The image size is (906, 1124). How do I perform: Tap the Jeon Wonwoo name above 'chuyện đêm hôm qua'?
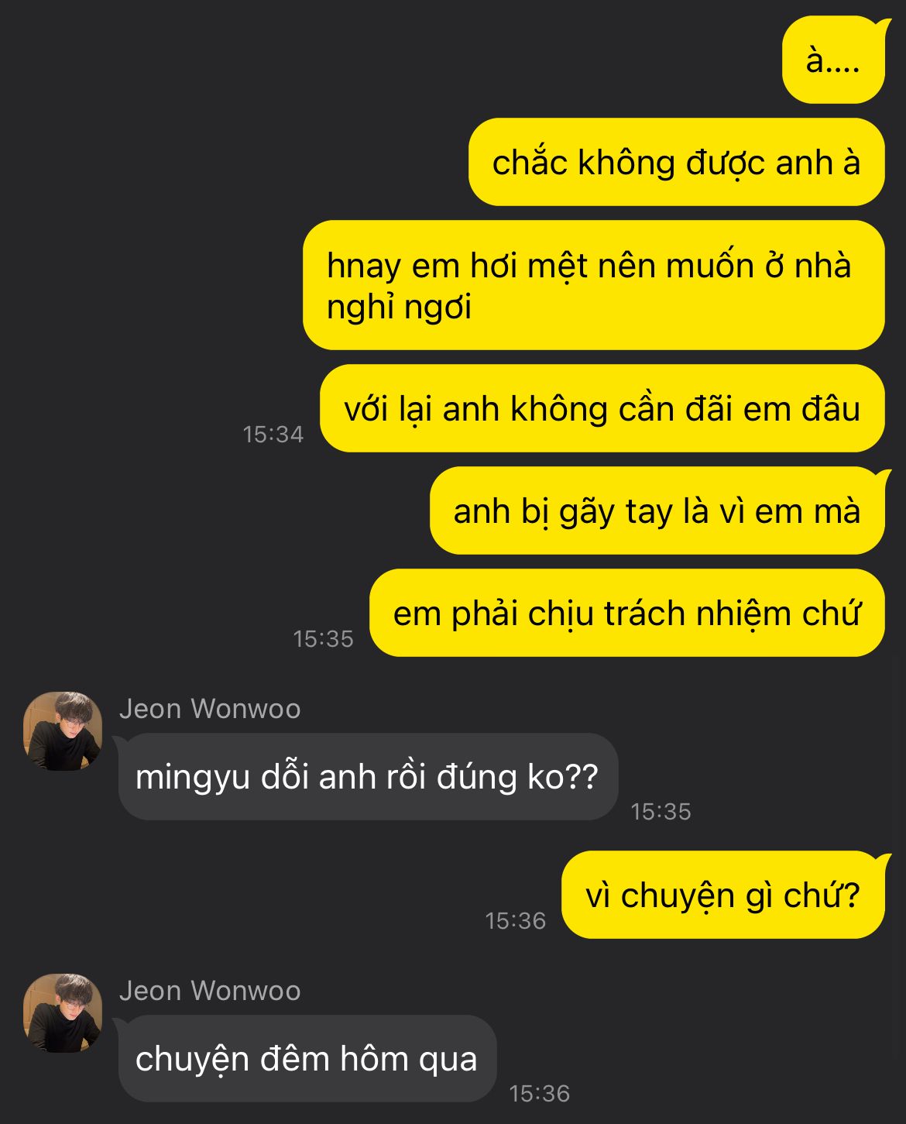pos(210,991)
